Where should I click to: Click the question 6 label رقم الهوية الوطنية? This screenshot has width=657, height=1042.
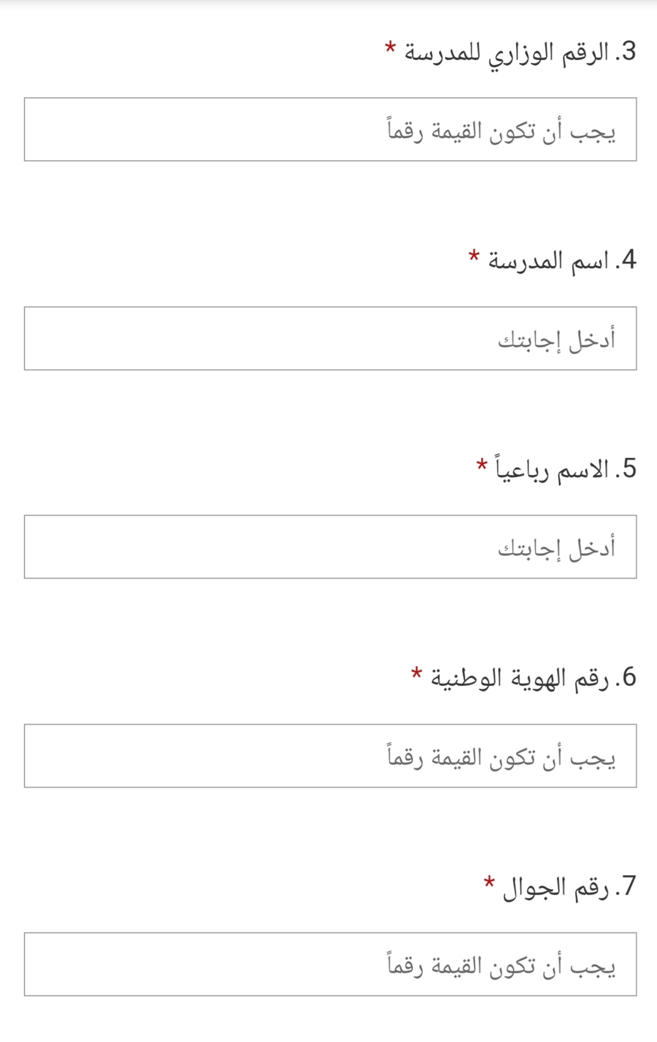coord(520,678)
